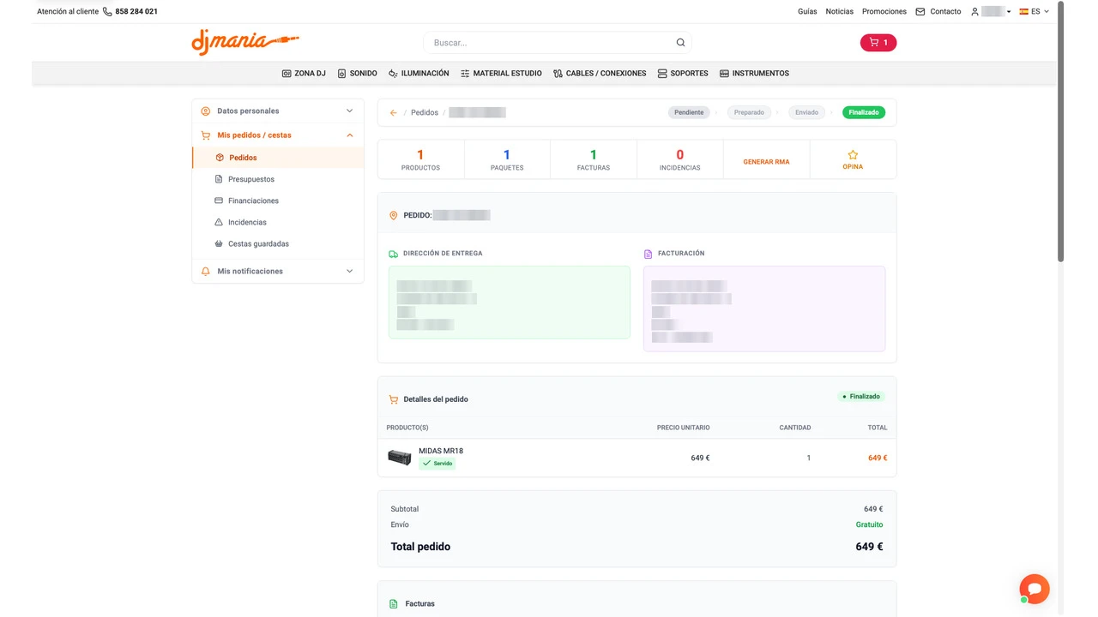
Task: Click the back arrow in breadcrumb
Action: pos(394,113)
